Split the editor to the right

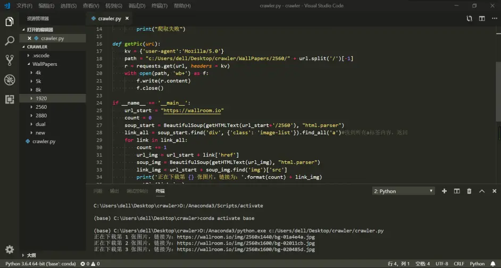tap(482, 19)
